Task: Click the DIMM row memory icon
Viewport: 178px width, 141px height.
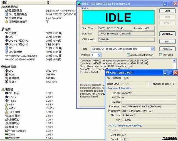Action: tap(7, 134)
